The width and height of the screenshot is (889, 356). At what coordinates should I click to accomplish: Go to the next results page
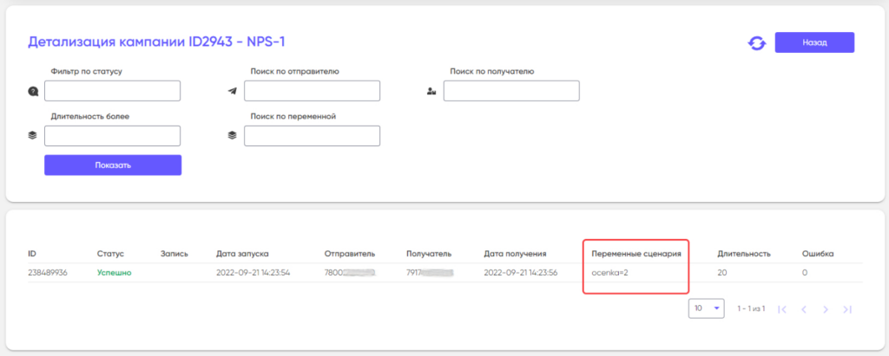[x=826, y=309]
